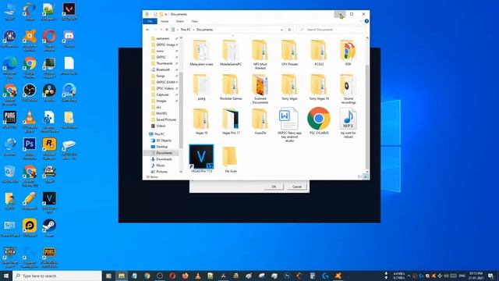Click in the Search Documents field
The height and width of the screenshot is (281, 499).
coord(332,30)
